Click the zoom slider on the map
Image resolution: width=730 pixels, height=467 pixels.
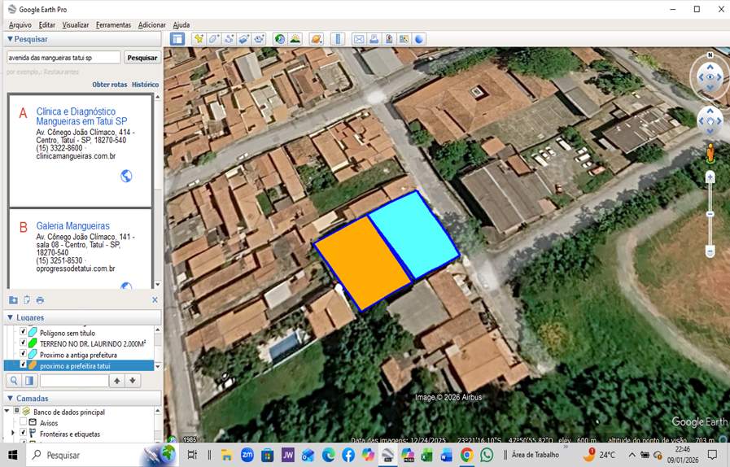click(710, 214)
